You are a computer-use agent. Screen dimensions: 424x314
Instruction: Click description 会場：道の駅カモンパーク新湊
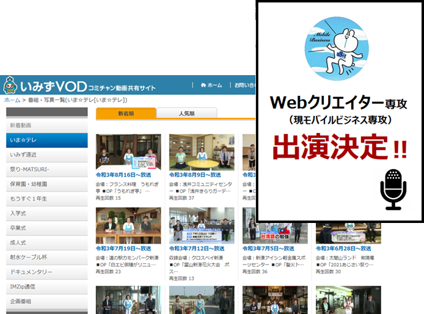click(x=127, y=258)
